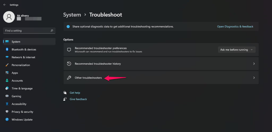Viewport: 272px width, 132px height.
Task: Select System in the sidebar
Action: click(29, 42)
